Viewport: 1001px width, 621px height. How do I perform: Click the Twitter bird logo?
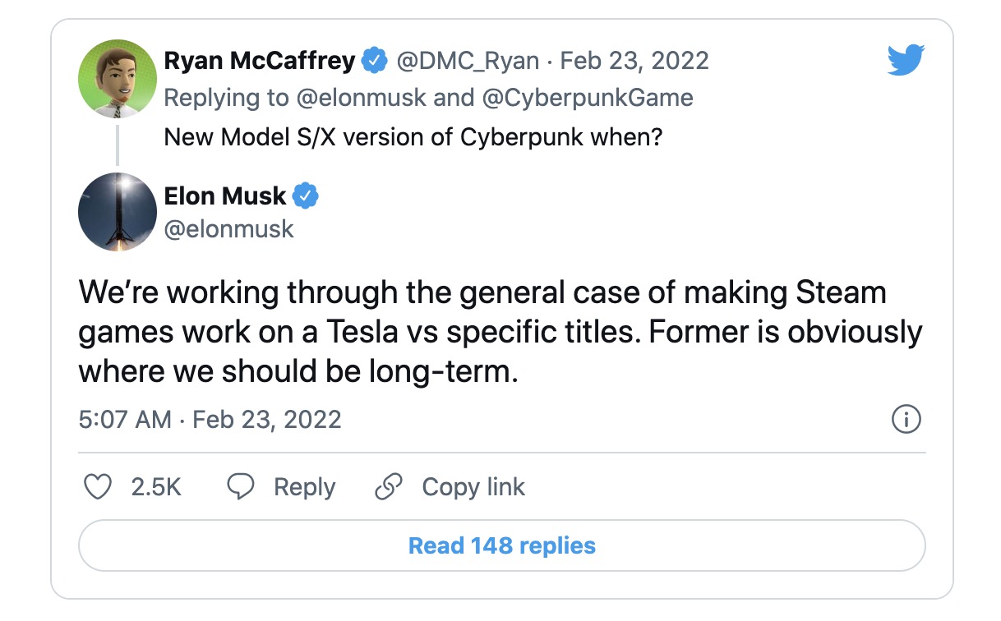(x=906, y=62)
